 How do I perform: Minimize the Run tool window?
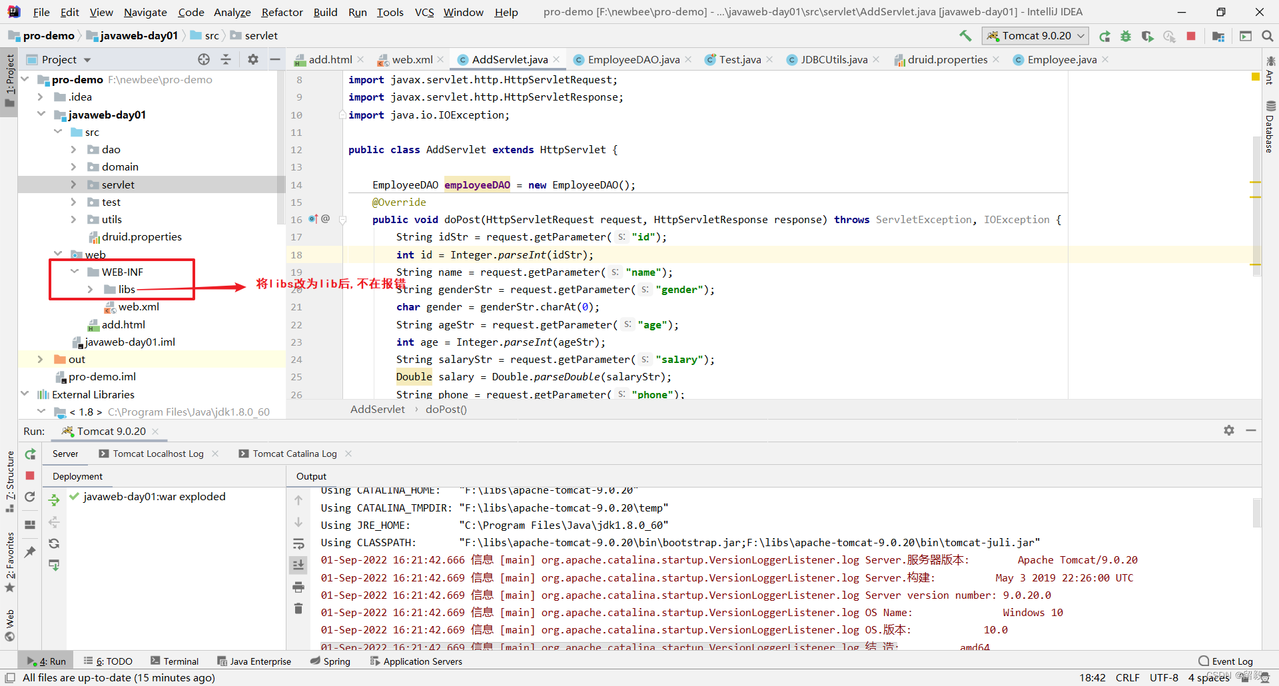1251,430
